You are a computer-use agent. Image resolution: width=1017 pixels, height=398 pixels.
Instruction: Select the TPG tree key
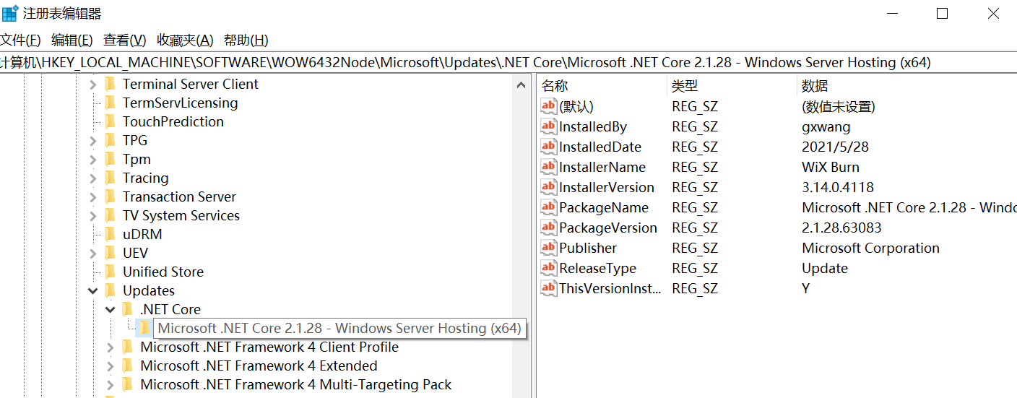point(135,141)
